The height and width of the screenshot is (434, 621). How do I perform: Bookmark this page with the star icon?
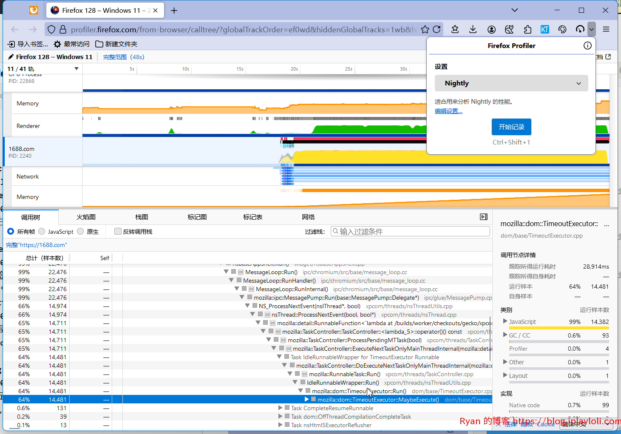(x=425, y=29)
